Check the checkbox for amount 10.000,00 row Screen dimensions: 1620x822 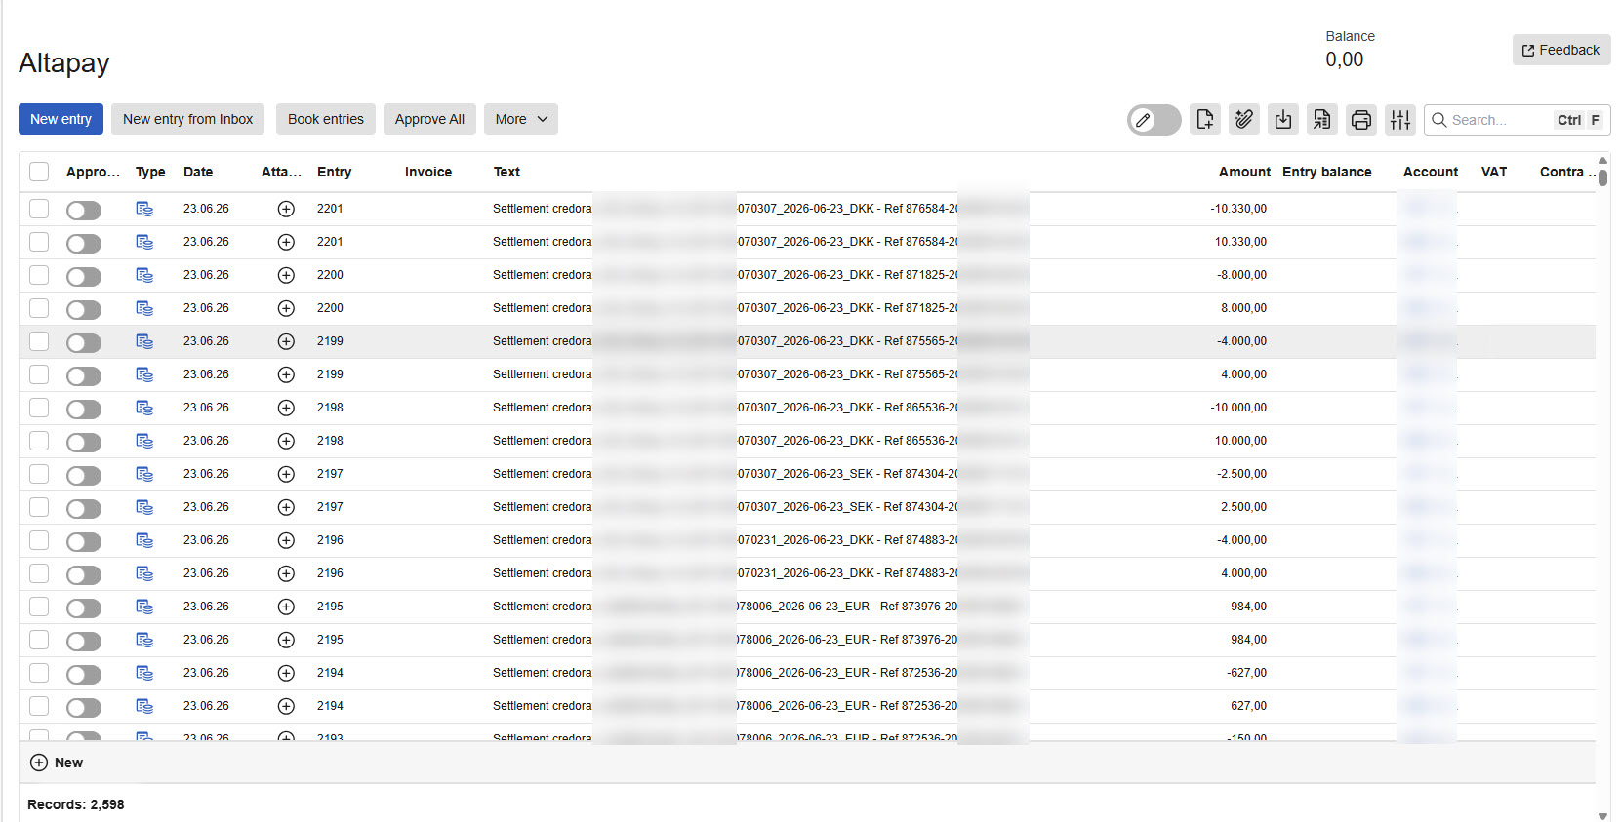(x=39, y=441)
